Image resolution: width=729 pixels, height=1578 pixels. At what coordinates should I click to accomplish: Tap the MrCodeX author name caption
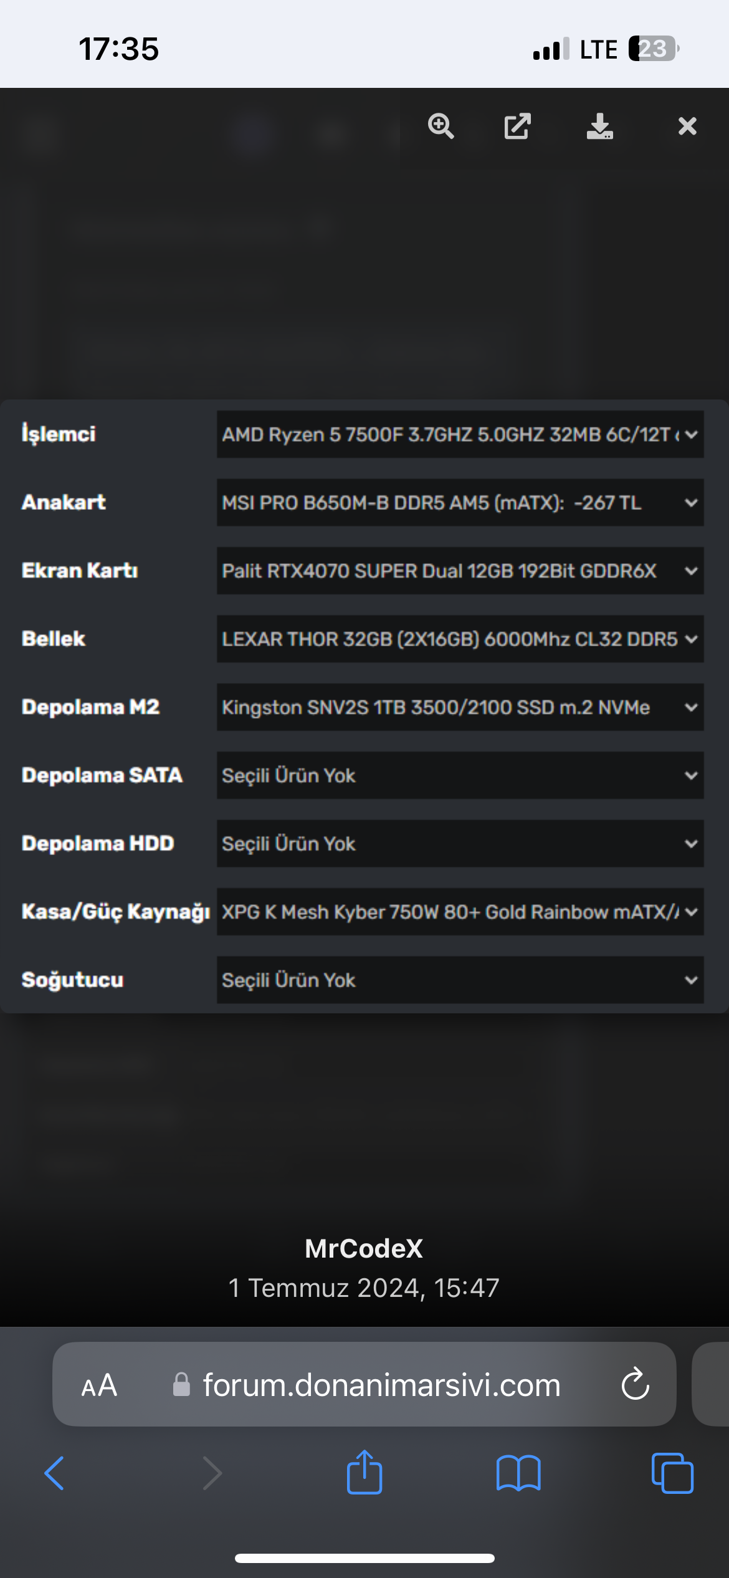[x=364, y=1248]
